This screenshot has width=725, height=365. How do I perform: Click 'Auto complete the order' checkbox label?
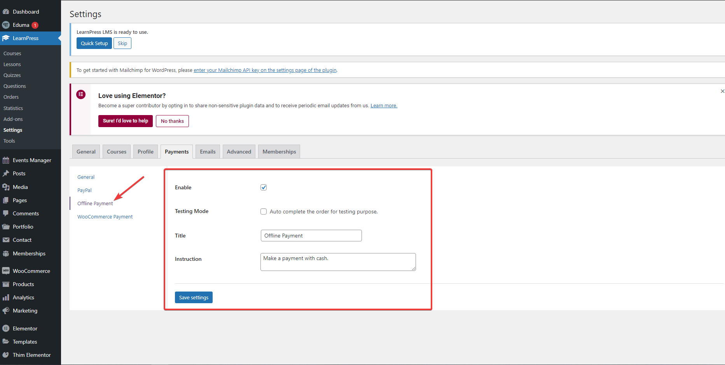tap(323, 211)
